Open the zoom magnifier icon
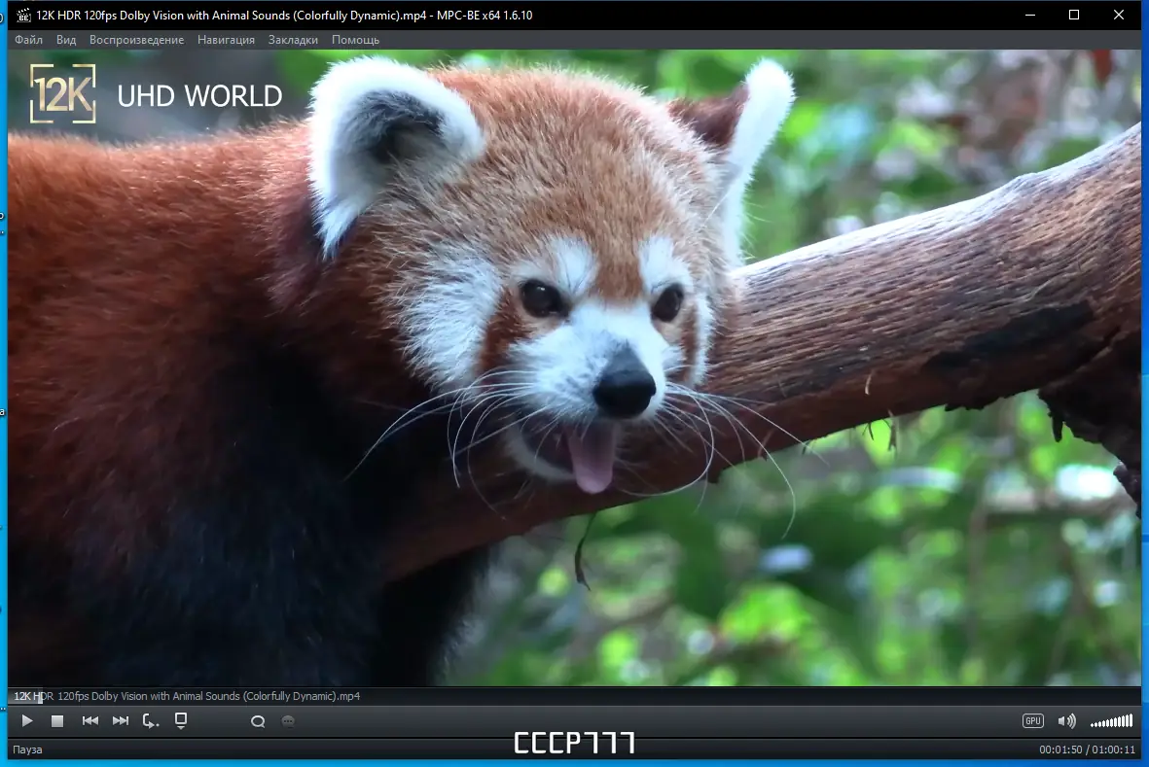 [258, 721]
